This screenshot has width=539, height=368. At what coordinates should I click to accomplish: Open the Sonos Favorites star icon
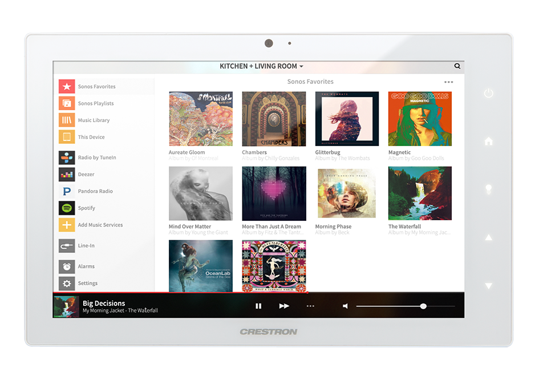point(67,86)
